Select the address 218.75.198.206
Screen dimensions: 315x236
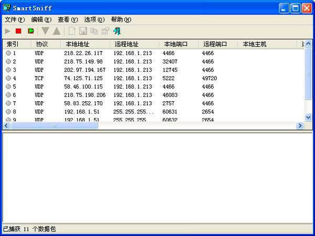click(85, 95)
